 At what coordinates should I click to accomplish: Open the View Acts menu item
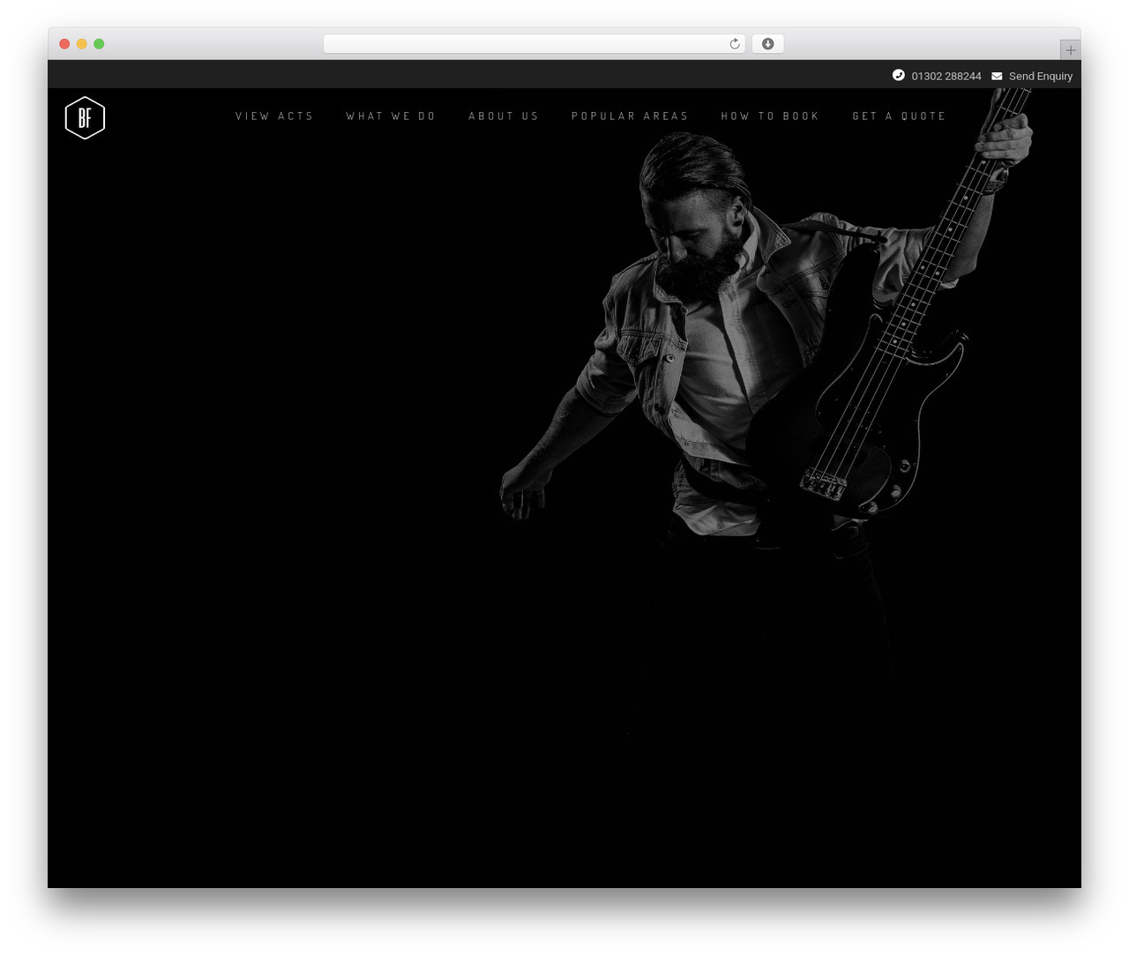[x=274, y=116]
